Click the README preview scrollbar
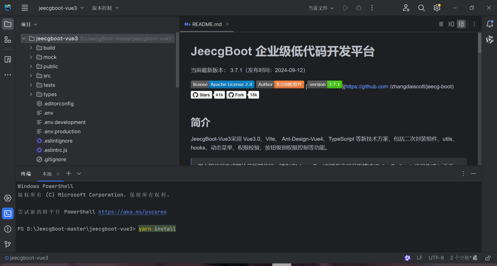This screenshot has height=266, width=497. (x=480, y=43)
